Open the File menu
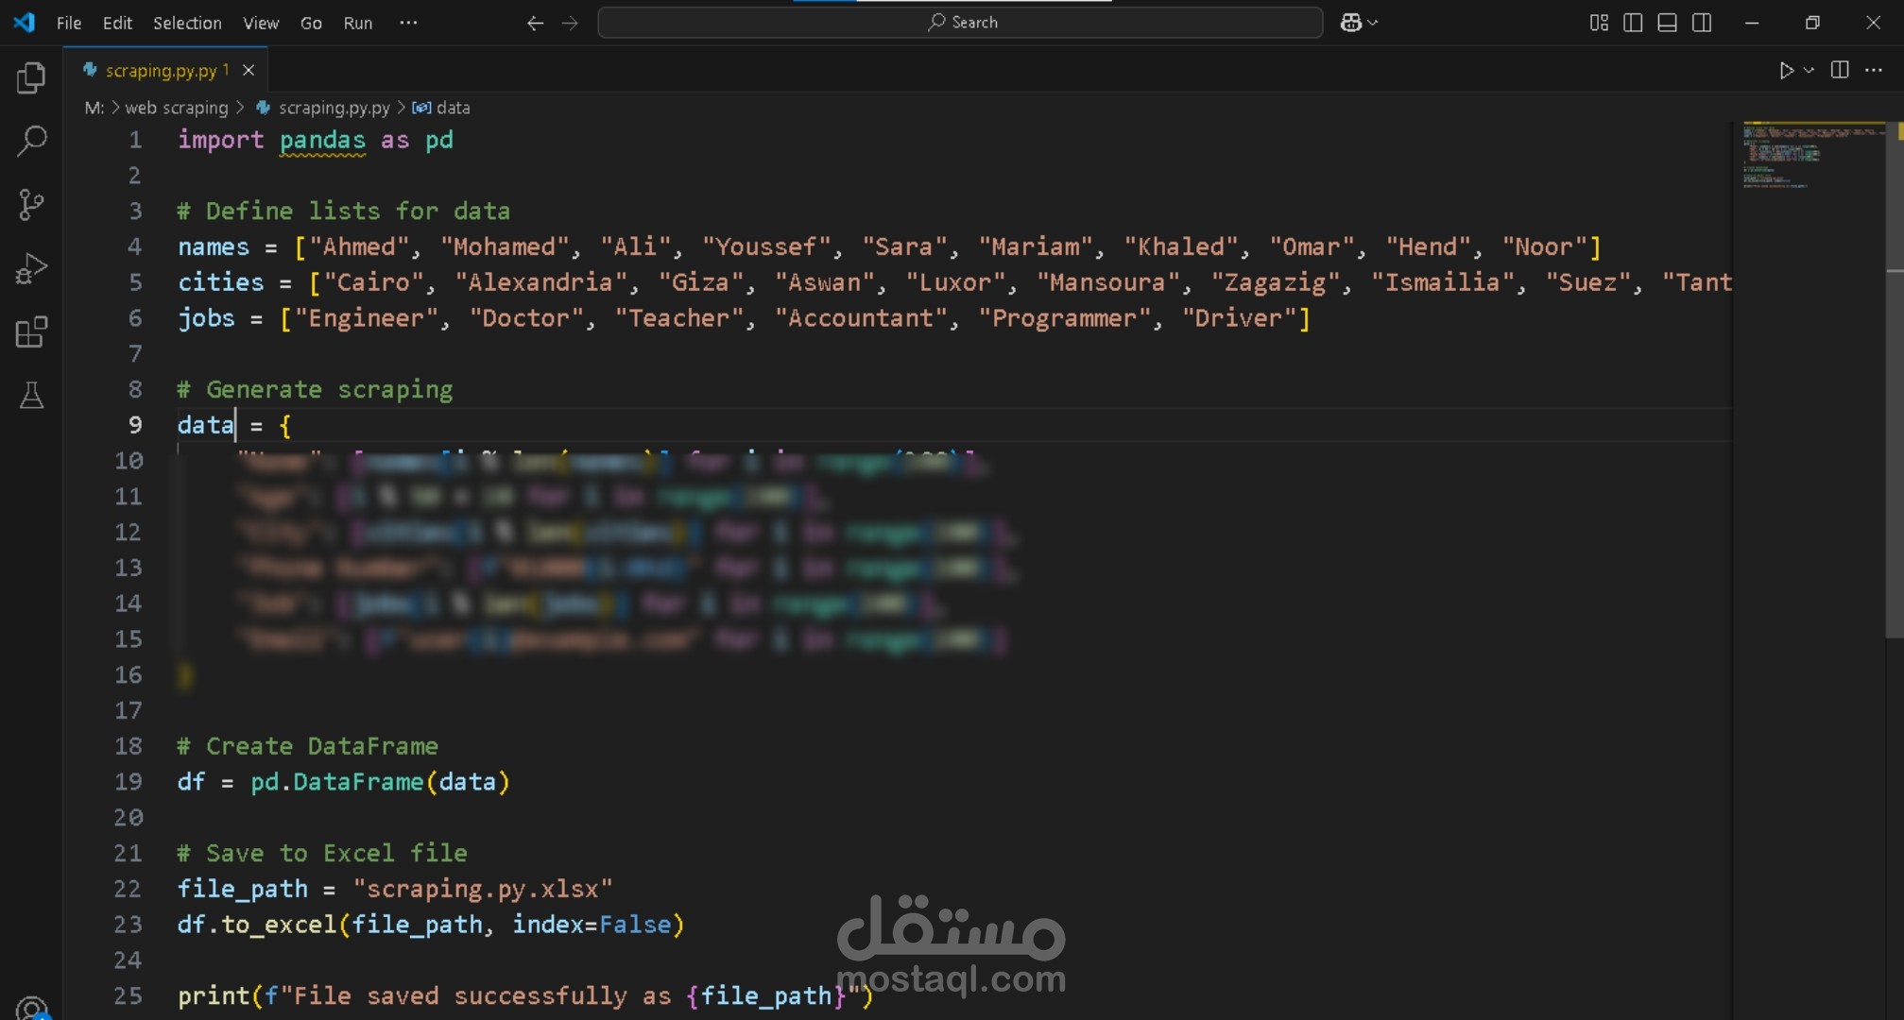The height and width of the screenshot is (1020, 1904). tap(69, 23)
